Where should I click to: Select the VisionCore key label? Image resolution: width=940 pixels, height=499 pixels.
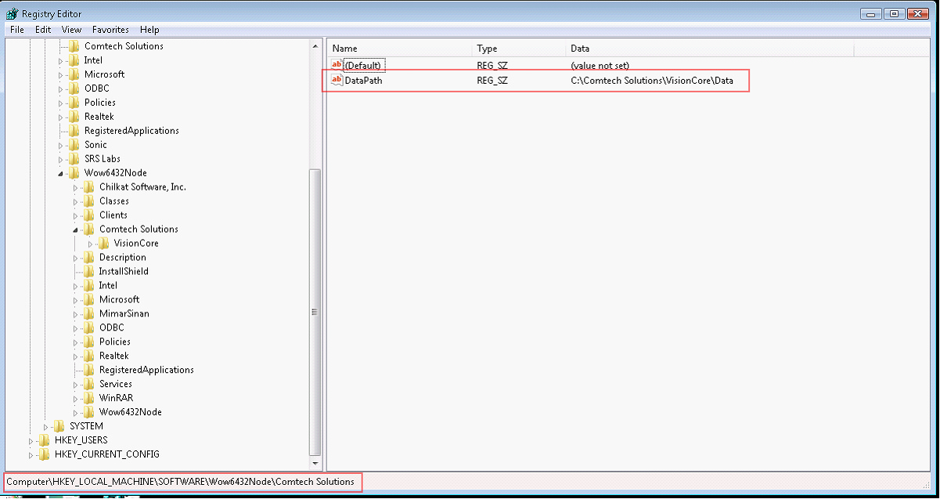point(136,244)
